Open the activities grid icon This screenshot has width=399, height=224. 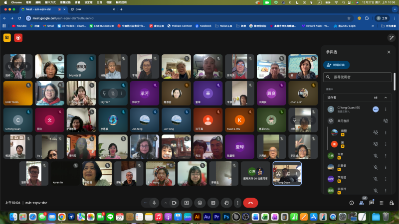click(x=382, y=203)
